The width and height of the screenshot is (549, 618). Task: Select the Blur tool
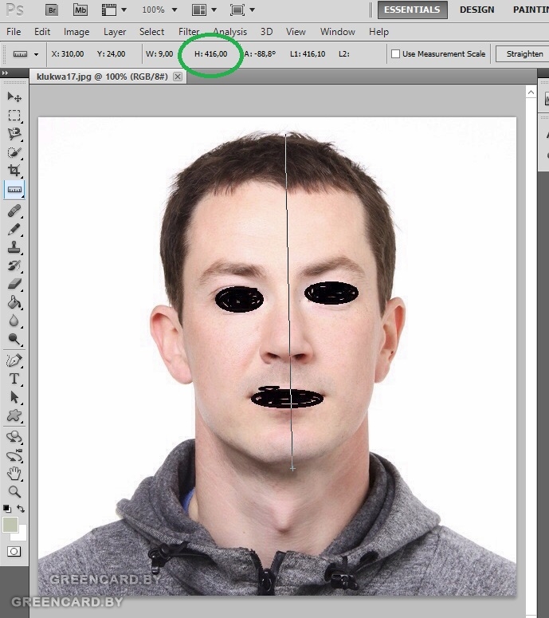pos(14,321)
